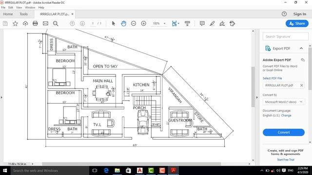Viewport: 312px width, 175px height.
Task: Remove selected IRRRGULAR PLOT.pdf file
Action: coord(301,86)
